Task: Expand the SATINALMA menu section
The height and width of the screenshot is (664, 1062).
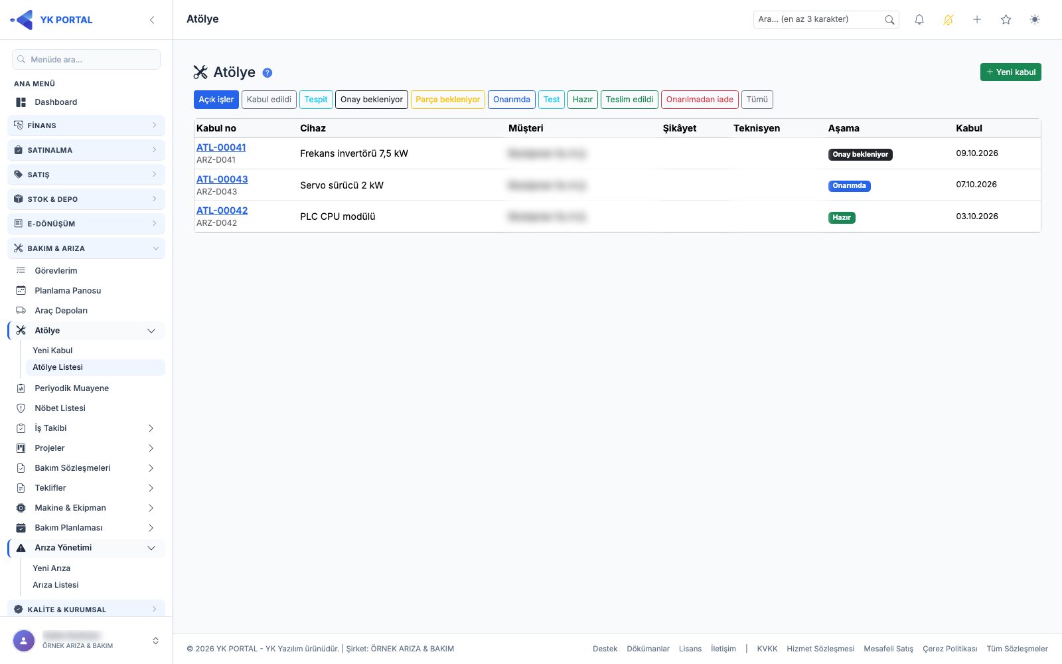Action: coord(86,150)
